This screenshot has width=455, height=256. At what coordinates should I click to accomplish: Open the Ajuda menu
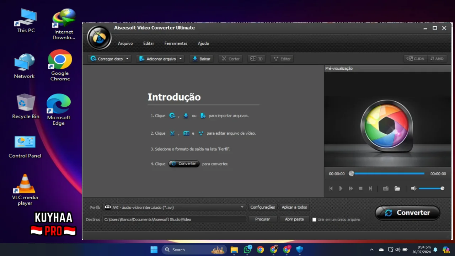pyautogui.click(x=203, y=43)
